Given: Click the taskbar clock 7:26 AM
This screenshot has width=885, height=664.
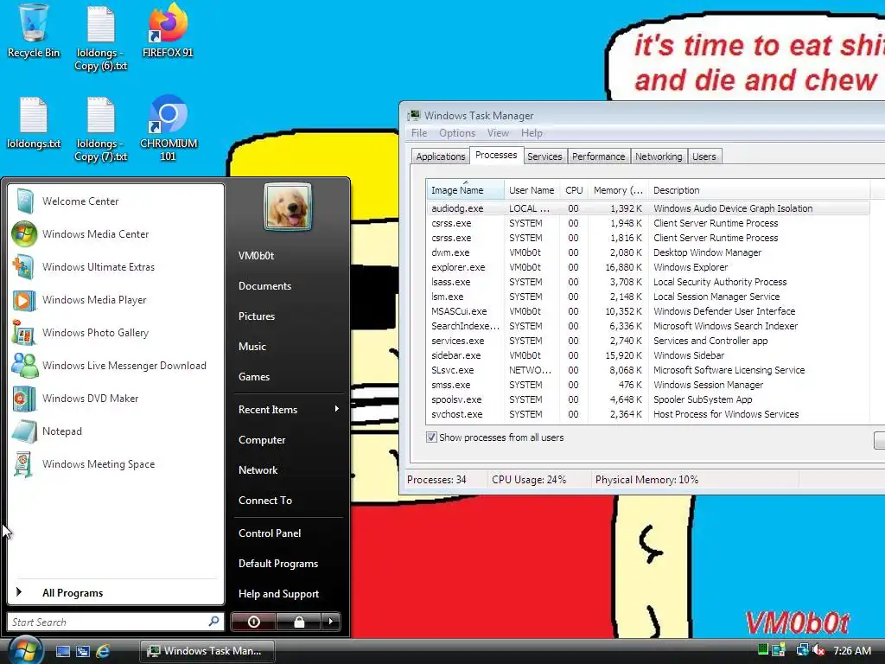Looking at the screenshot, I should coord(852,650).
